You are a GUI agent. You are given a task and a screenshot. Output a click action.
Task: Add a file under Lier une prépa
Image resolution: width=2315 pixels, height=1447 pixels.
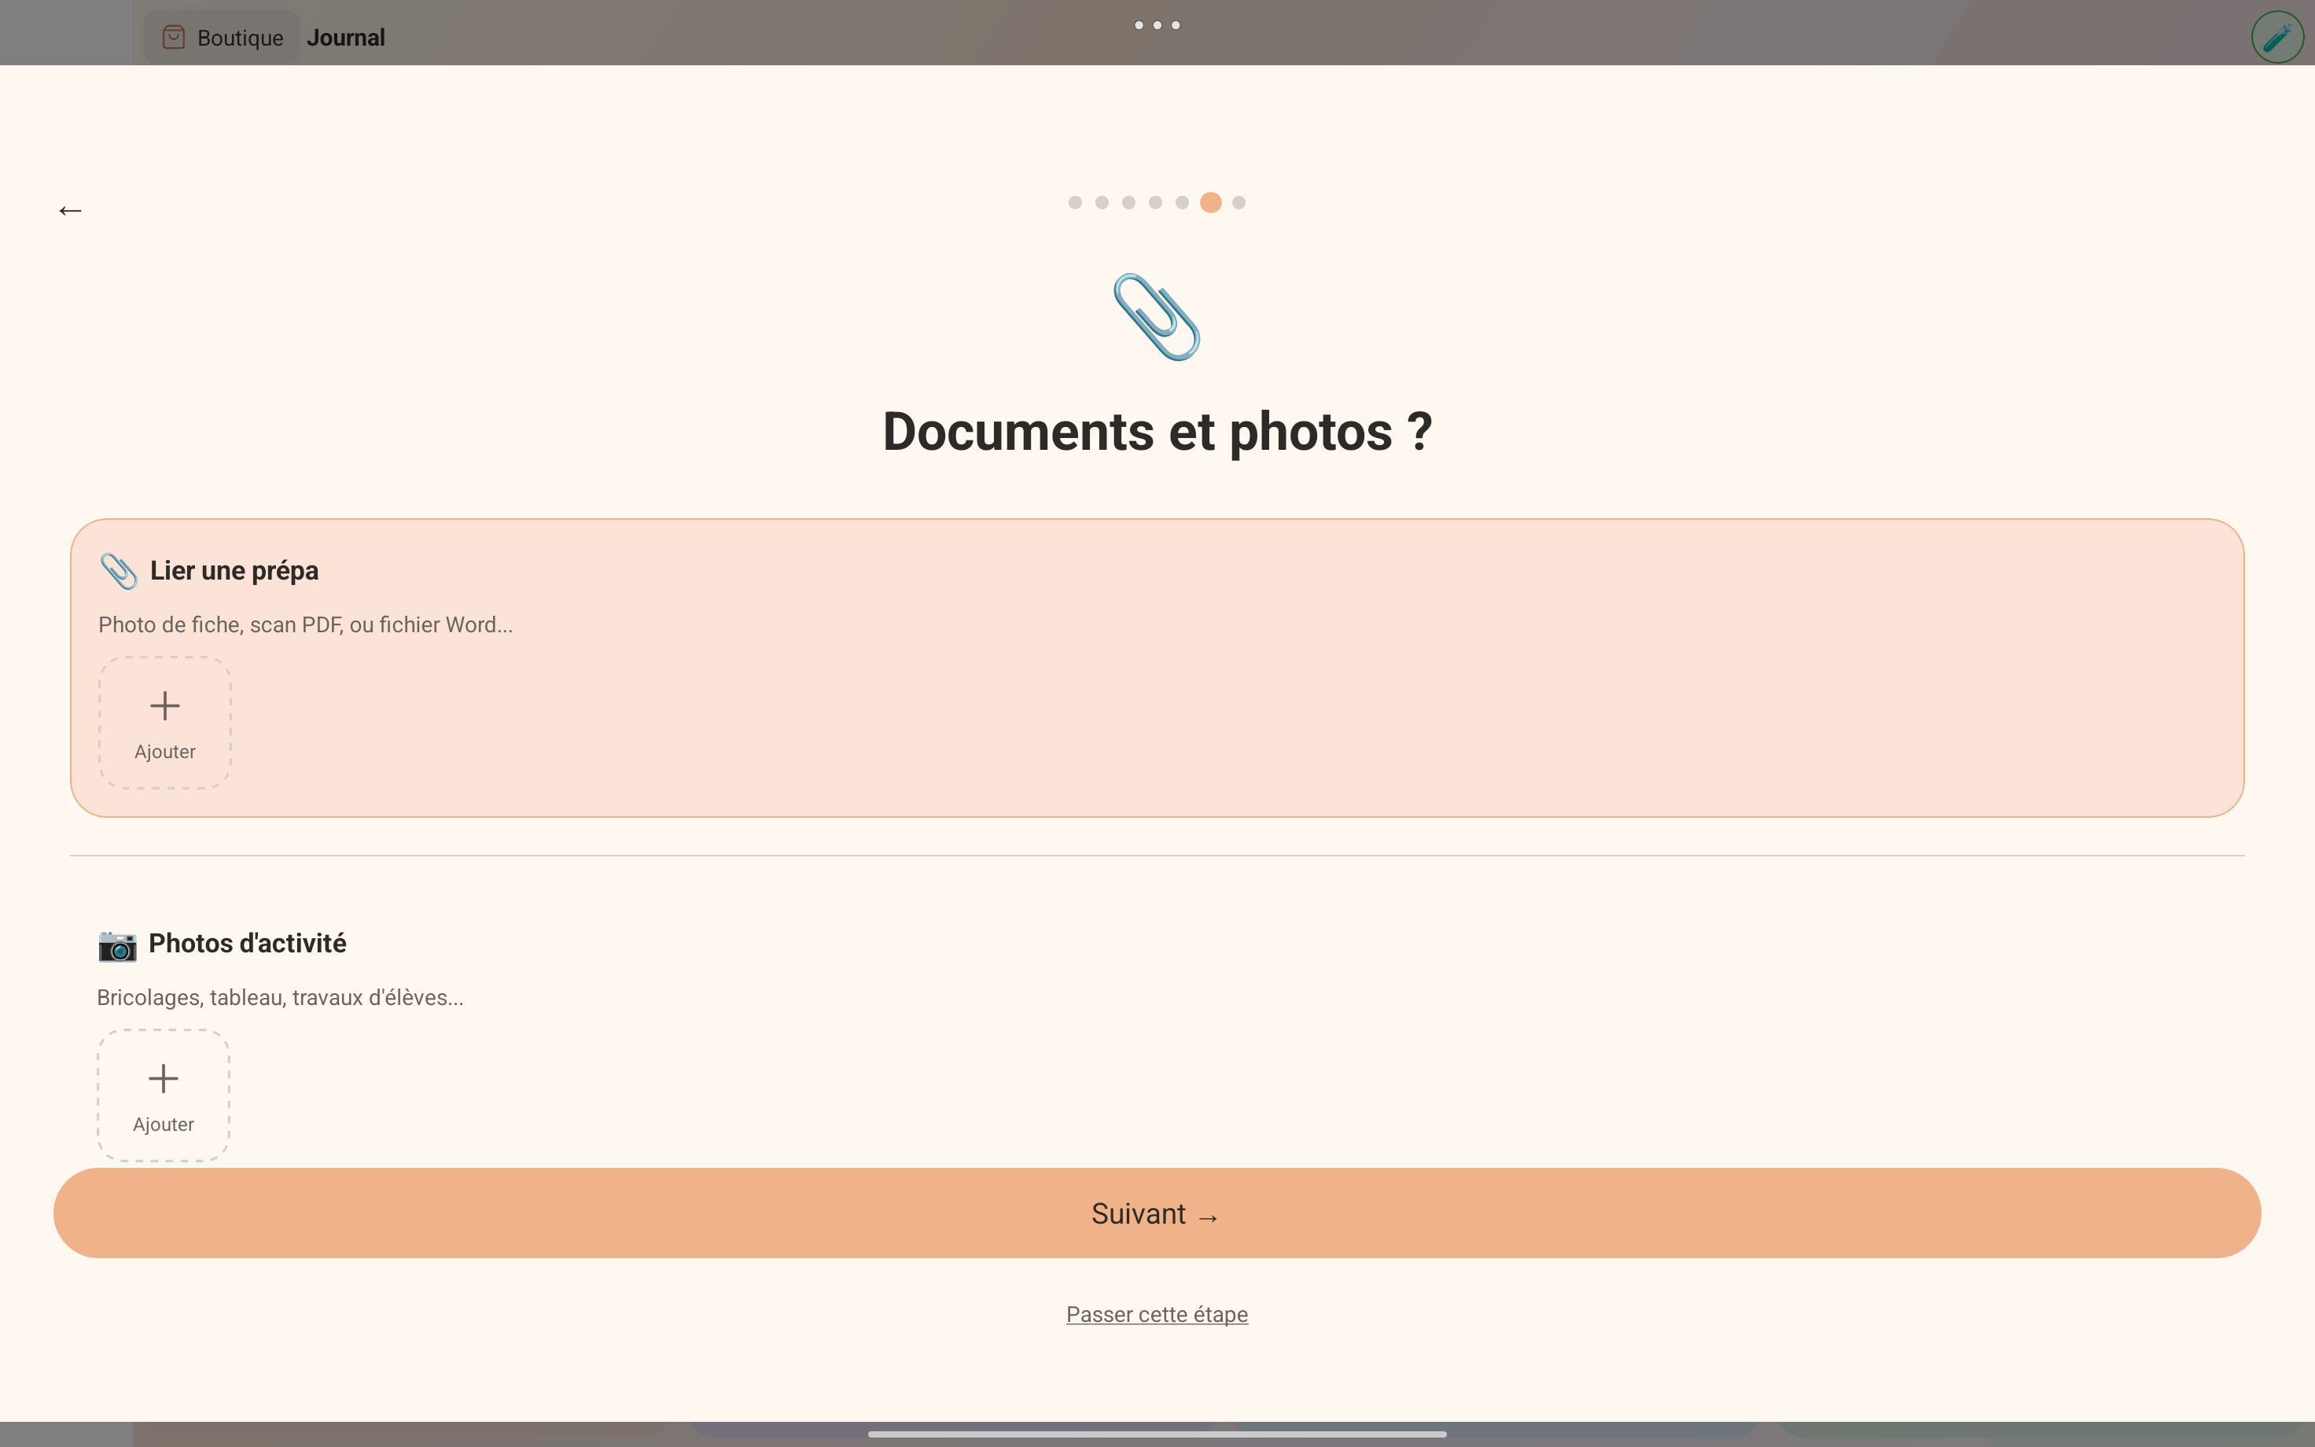(x=164, y=723)
